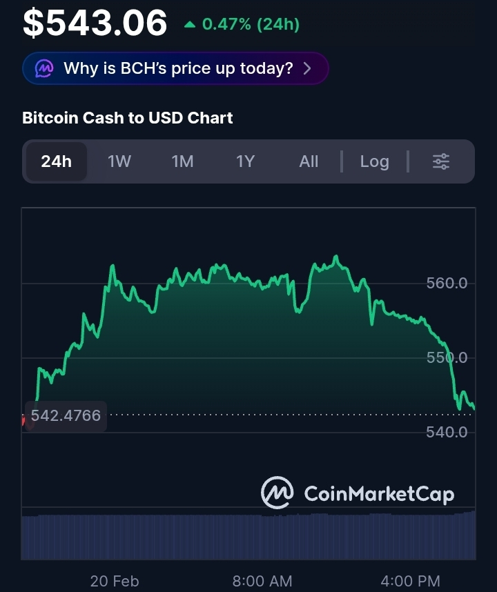Click red marker at chart's left edge

click(x=25, y=419)
